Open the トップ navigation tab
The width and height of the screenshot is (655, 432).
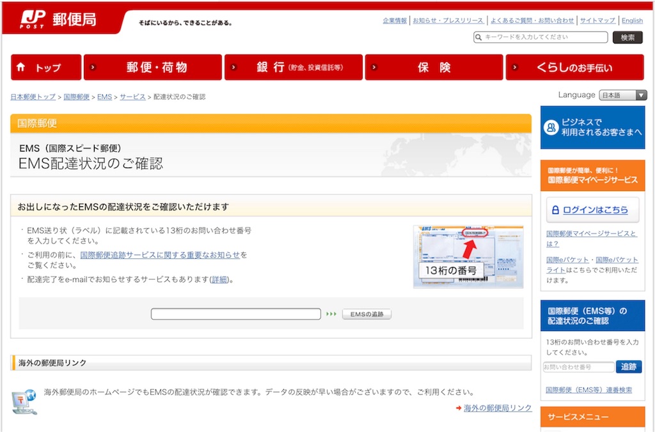(46, 67)
